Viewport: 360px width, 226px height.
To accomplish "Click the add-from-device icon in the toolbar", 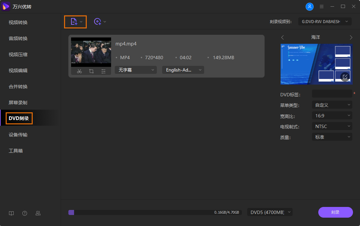I will [97, 21].
